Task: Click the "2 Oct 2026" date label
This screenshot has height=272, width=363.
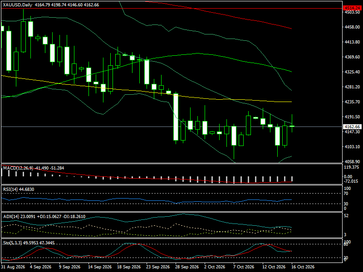Action: tap(215, 267)
